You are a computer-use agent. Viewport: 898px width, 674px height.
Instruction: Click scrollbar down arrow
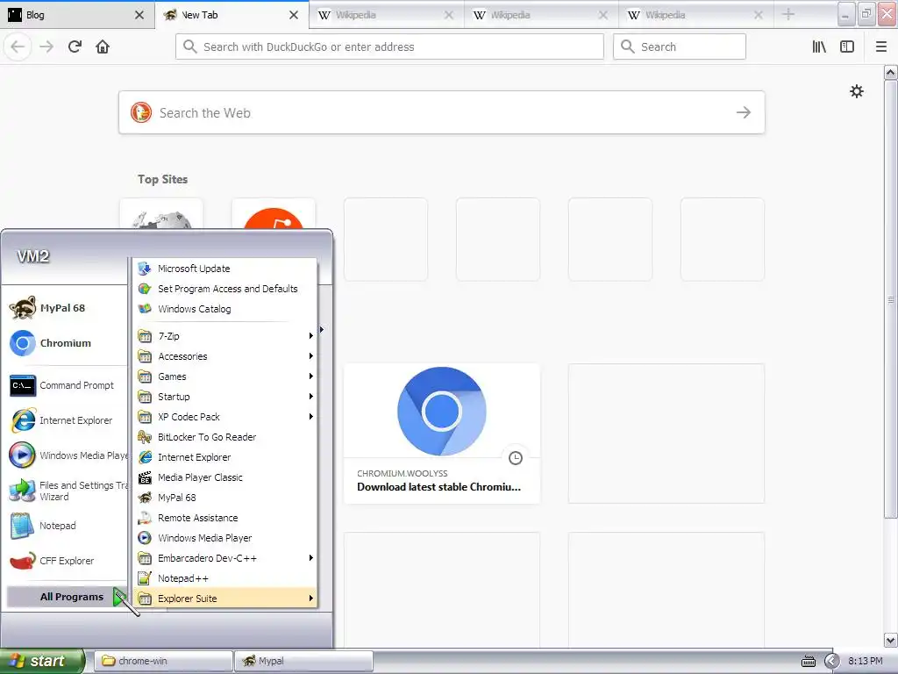pos(890,640)
